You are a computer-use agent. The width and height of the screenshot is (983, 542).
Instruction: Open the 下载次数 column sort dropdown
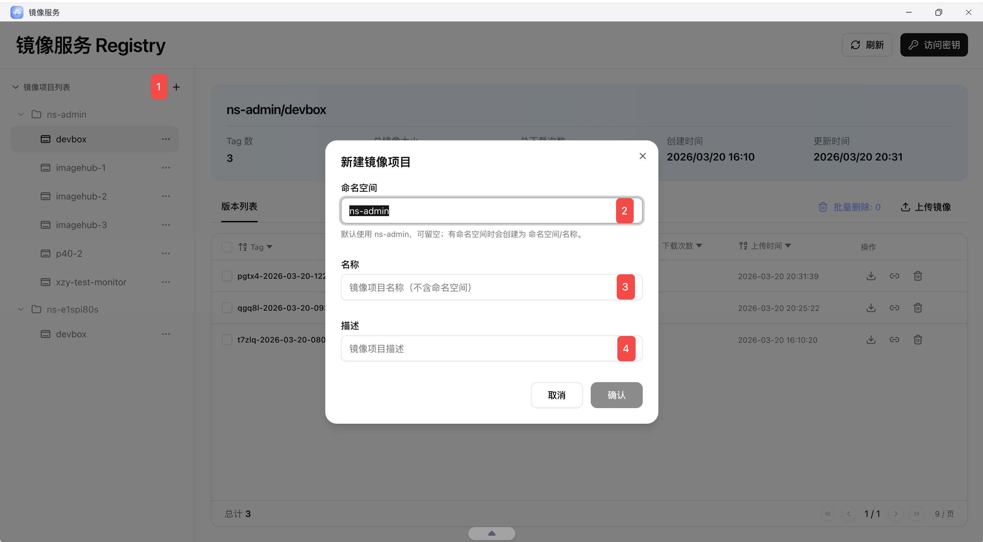point(699,246)
